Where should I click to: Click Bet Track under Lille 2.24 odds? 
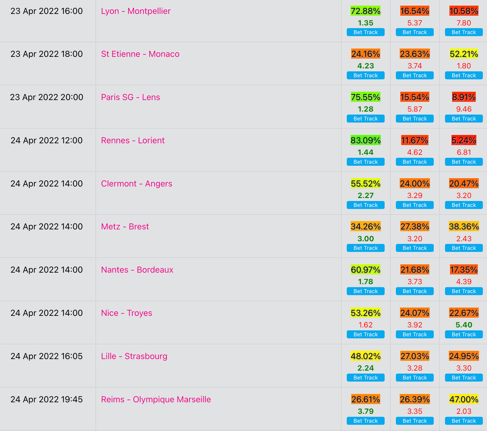coord(366,378)
